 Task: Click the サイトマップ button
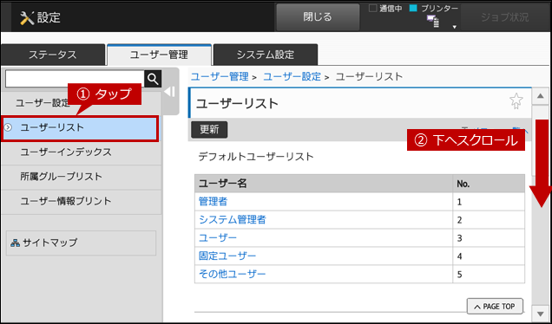tap(81, 243)
